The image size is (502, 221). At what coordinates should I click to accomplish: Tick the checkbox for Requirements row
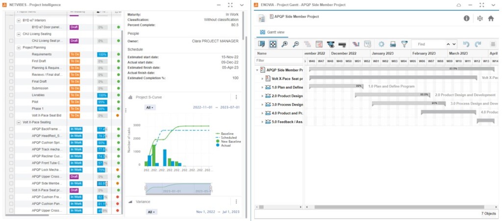click(x=11, y=54)
